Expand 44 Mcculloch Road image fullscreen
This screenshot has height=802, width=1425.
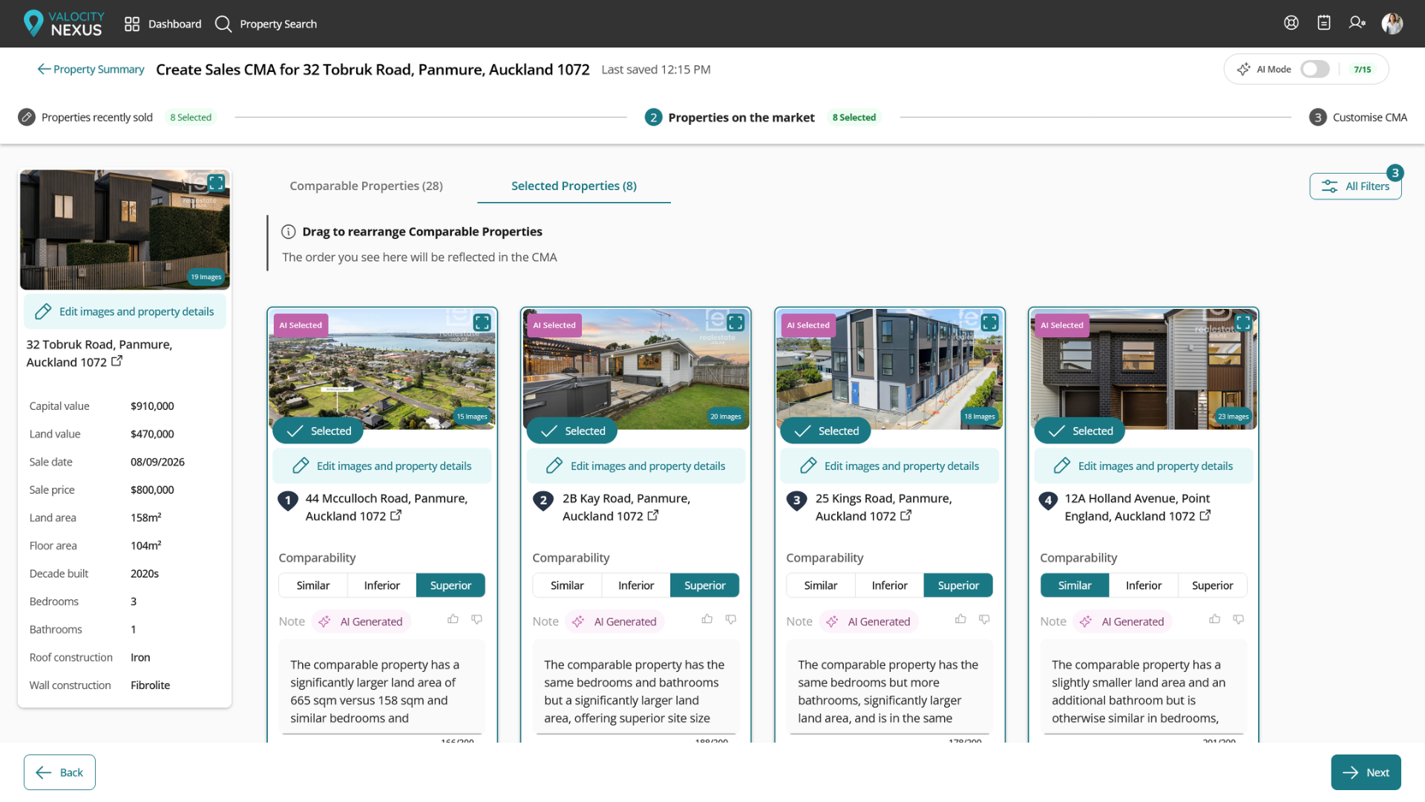[x=482, y=322]
